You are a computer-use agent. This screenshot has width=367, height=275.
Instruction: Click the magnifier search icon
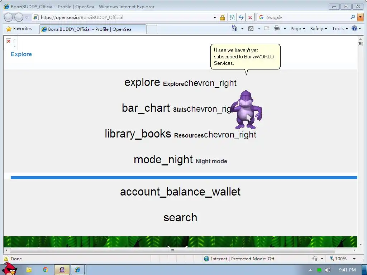coord(353,17)
